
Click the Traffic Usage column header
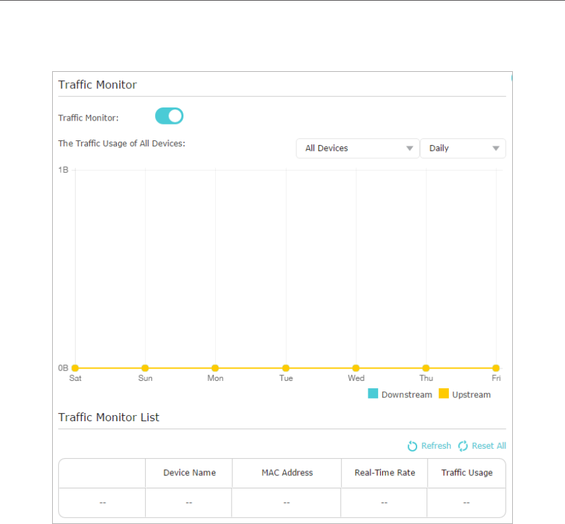click(467, 473)
